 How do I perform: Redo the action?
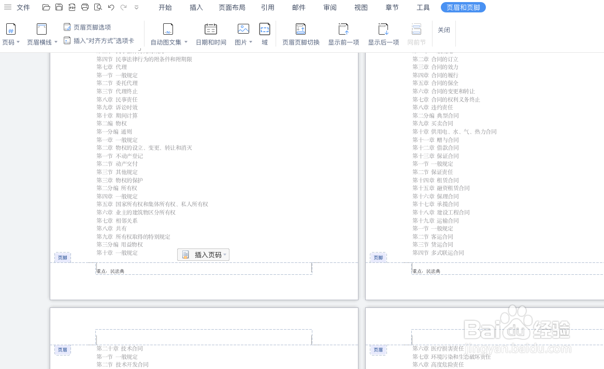(124, 7)
